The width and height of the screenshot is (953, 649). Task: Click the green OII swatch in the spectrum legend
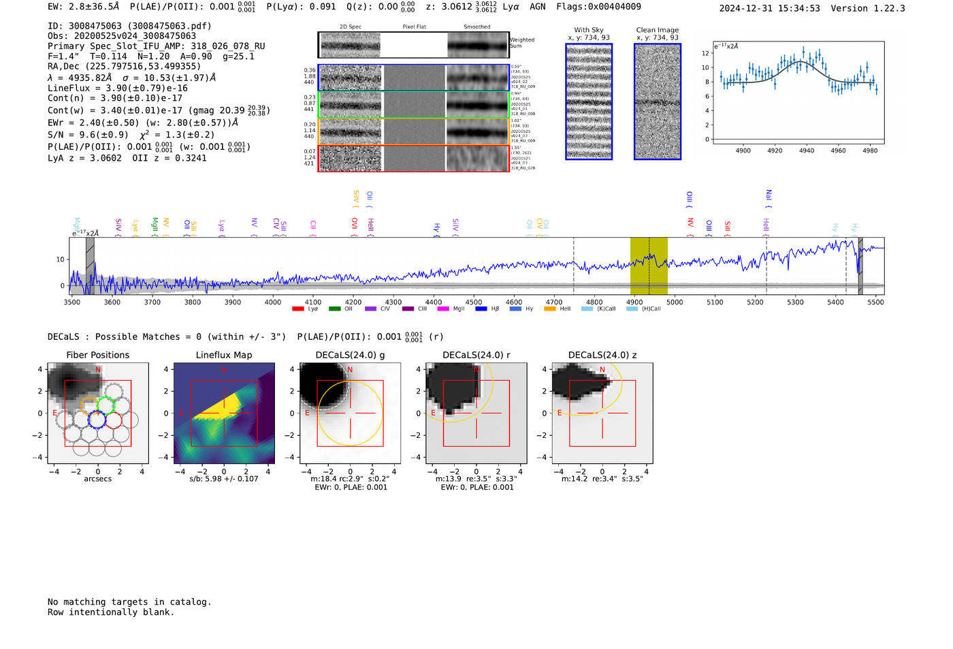click(334, 308)
